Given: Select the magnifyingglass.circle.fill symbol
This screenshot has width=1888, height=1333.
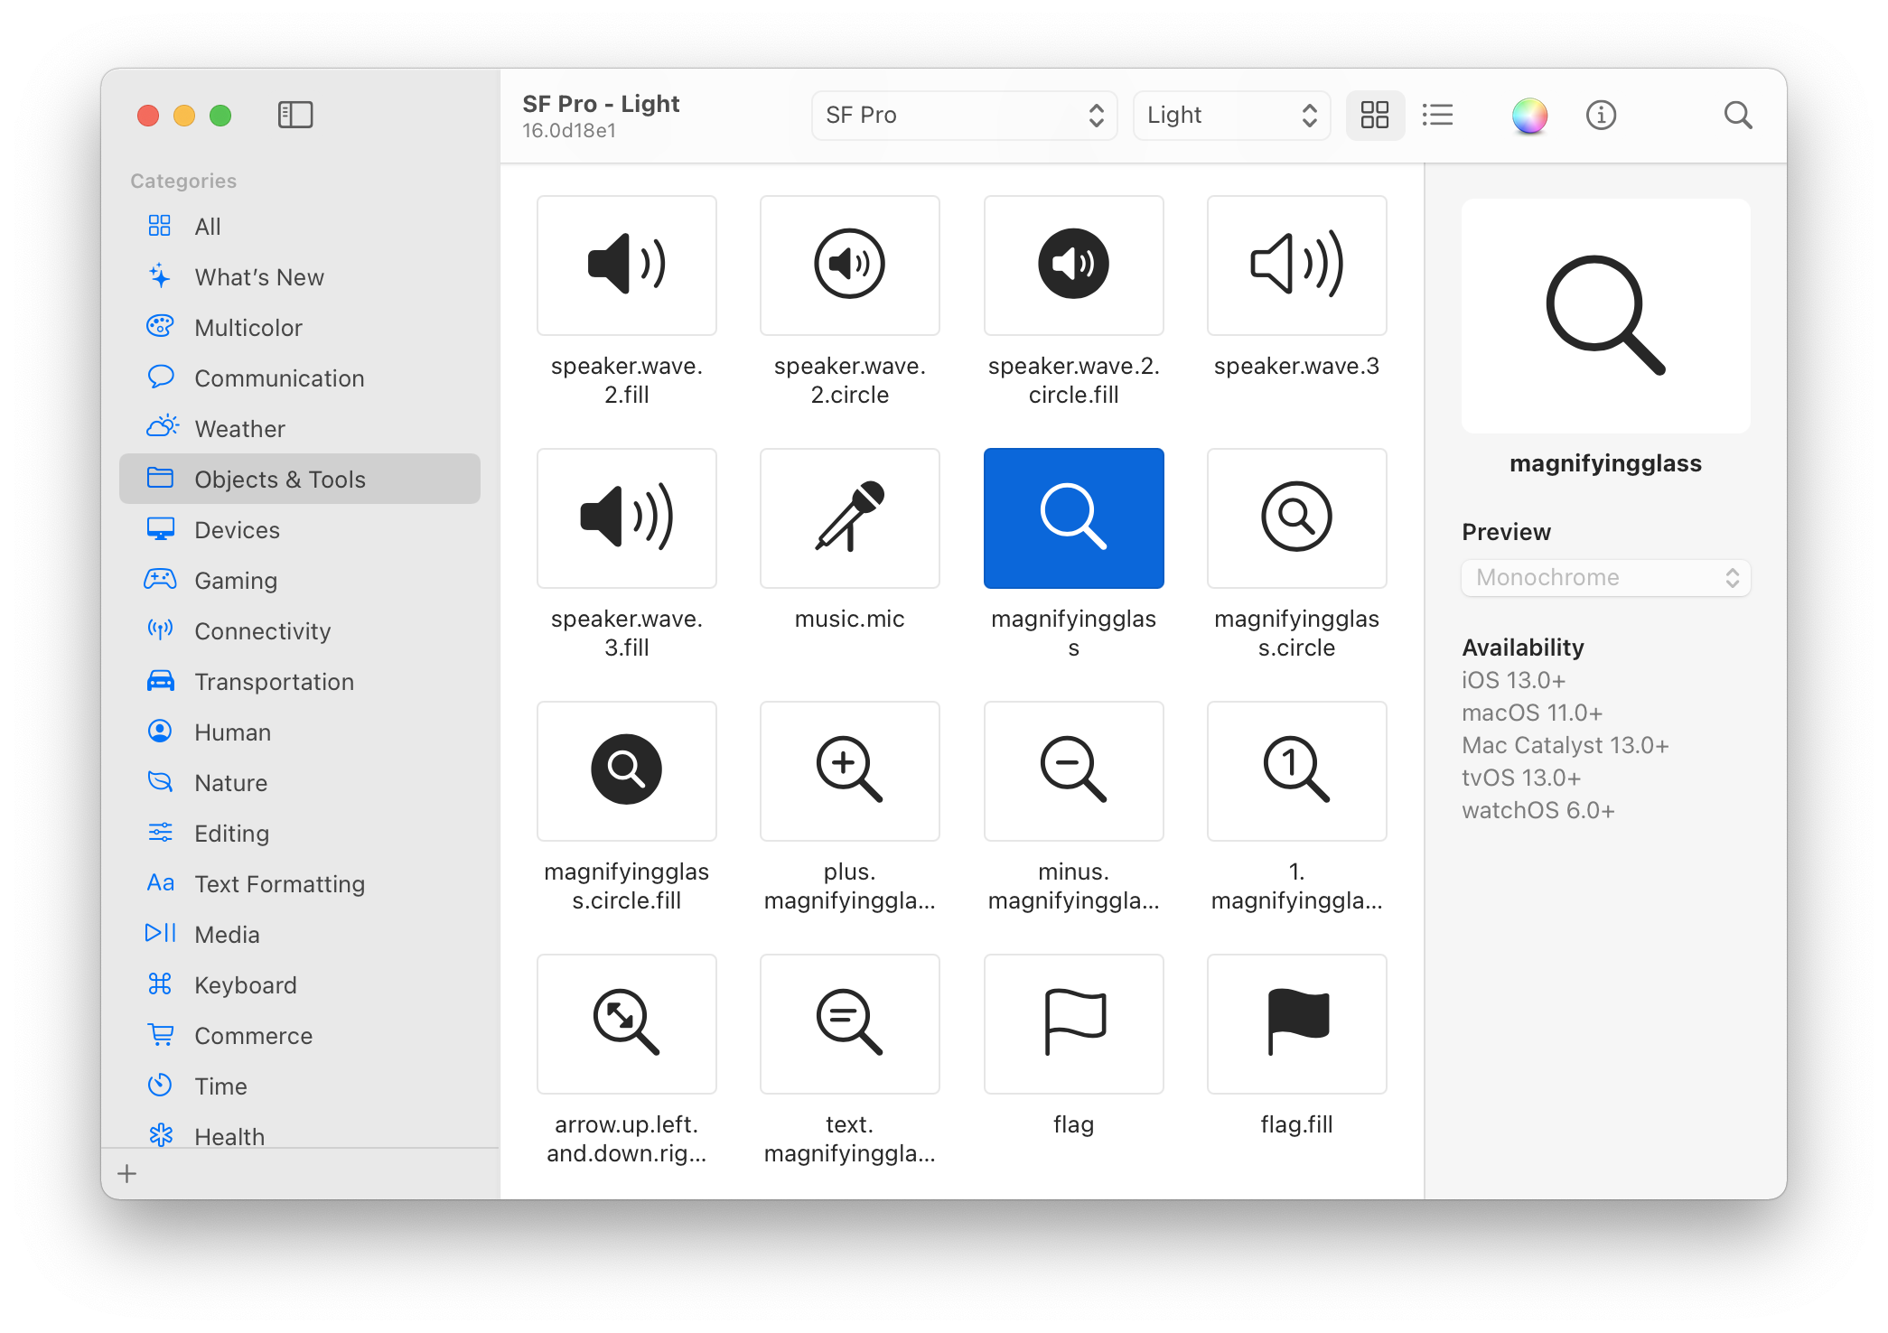Looking at the screenshot, I should point(626,771).
